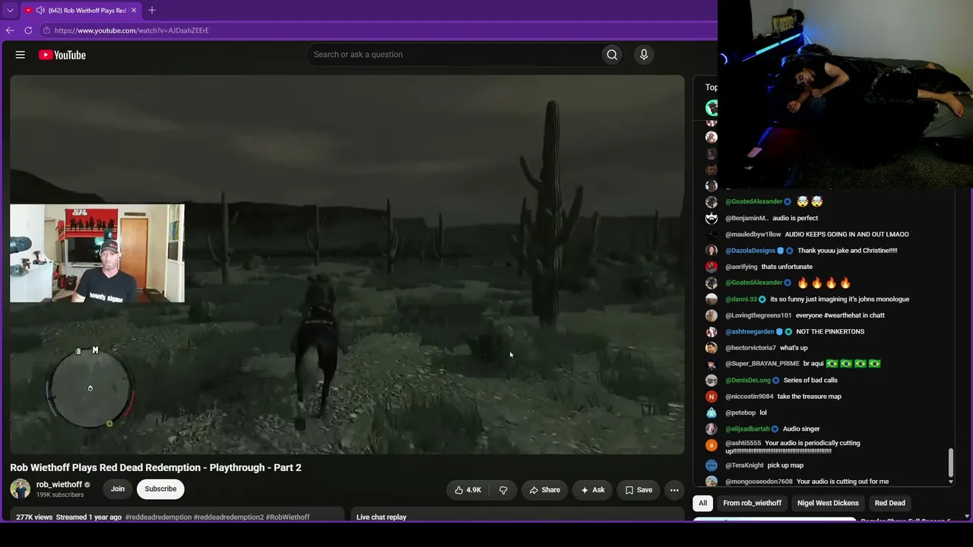Click the live chat scrollbar thumb
Image resolution: width=973 pixels, height=547 pixels.
point(951,462)
